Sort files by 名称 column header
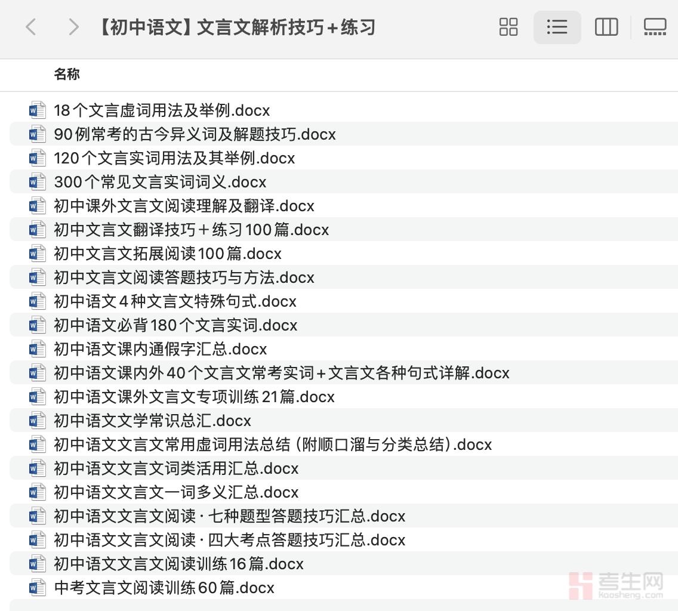Screen dimensions: 678x611 pos(67,75)
